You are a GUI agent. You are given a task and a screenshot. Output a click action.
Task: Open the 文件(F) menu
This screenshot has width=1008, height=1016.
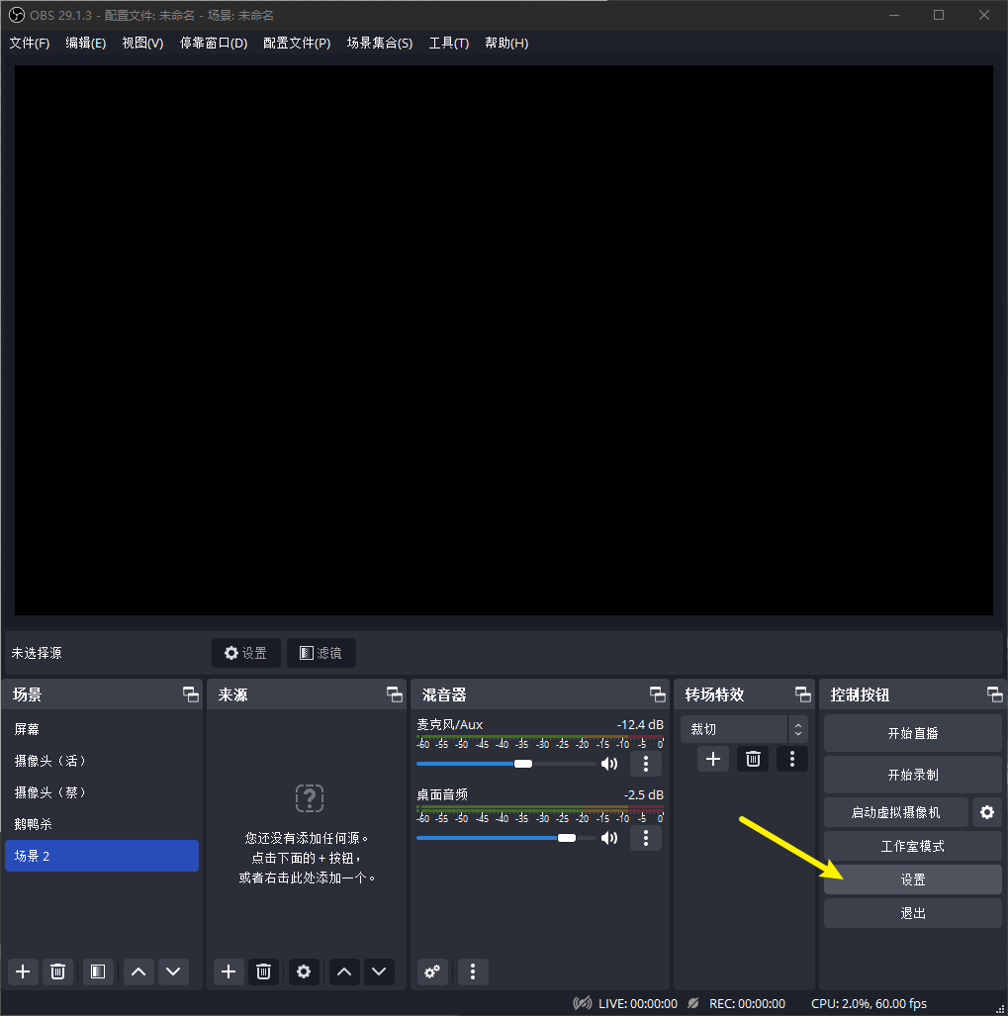point(29,43)
